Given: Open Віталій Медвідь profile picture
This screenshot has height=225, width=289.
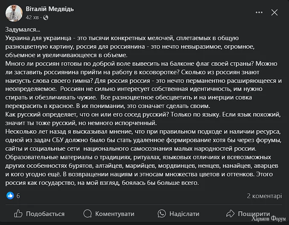Looking at the screenshot, I should tap(14, 13).
